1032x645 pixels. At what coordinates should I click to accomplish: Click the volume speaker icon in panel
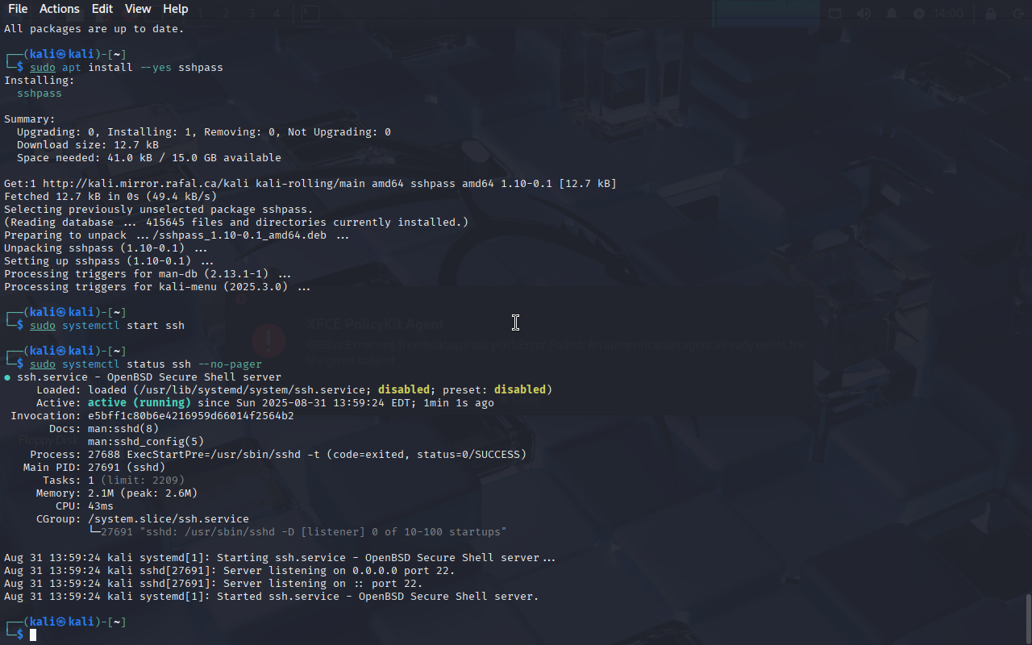[863, 14]
